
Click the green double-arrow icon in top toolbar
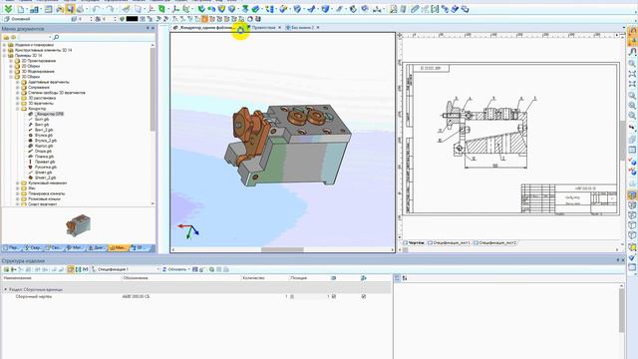click(8, 9)
